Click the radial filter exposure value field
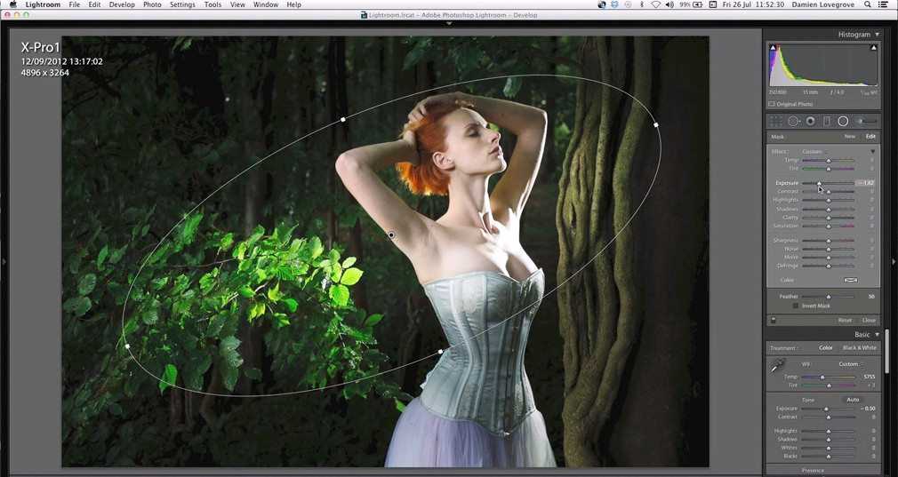This screenshot has width=898, height=477. pos(866,183)
